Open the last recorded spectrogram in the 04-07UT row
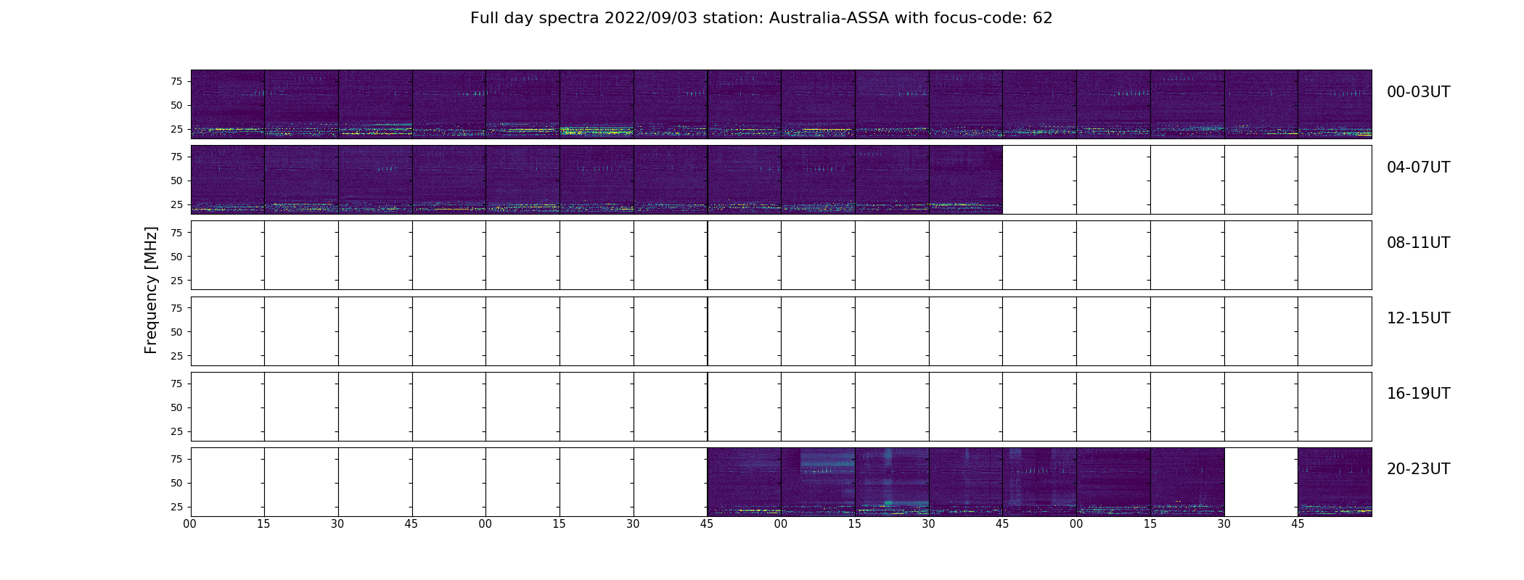 pos(966,179)
